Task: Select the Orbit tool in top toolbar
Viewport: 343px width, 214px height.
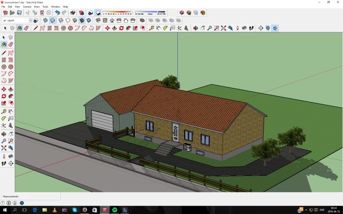Action: 196,28
